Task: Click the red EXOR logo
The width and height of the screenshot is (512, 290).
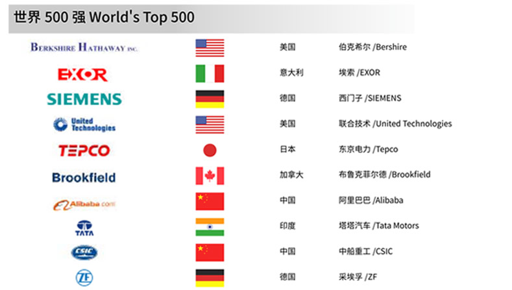Action: point(82,75)
